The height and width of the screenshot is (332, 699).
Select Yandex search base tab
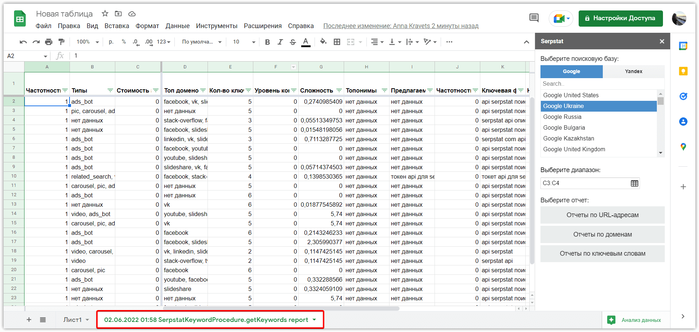coord(633,71)
